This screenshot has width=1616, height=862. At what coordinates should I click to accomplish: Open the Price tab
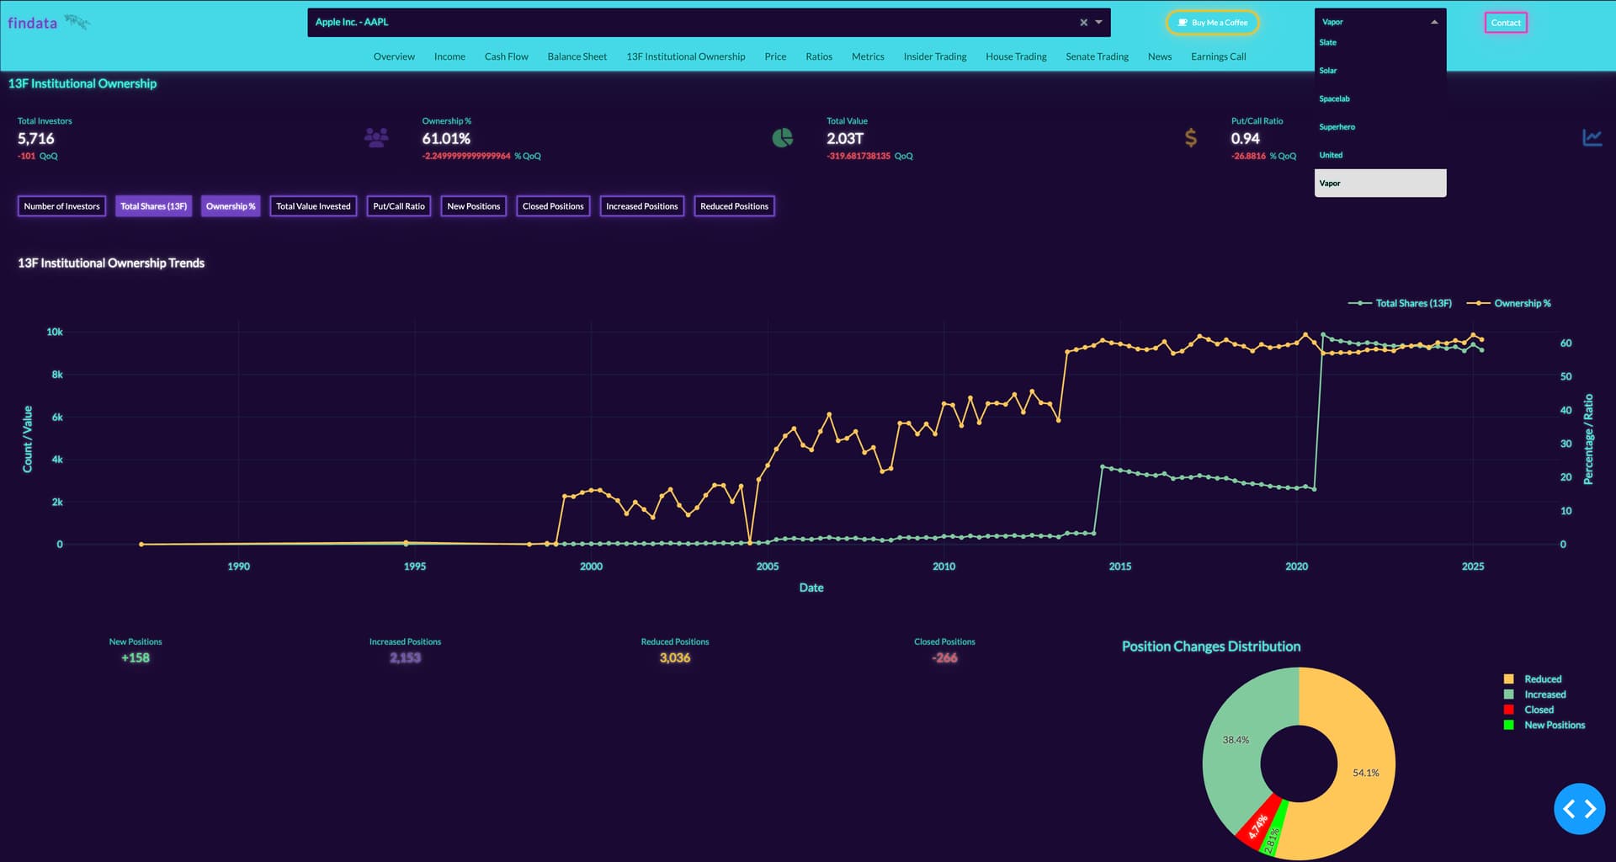click(x=775, y=56)
